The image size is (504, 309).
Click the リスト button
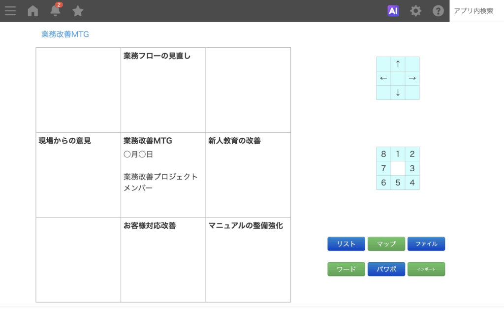346,244
